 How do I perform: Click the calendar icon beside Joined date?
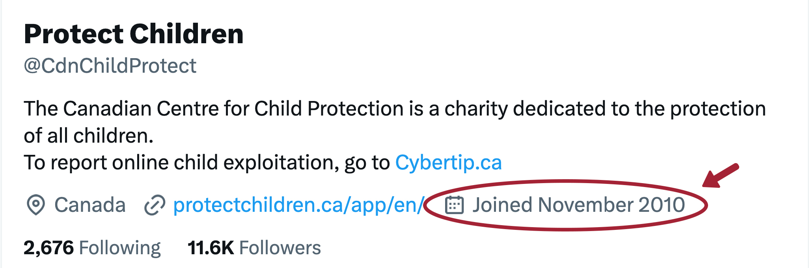454,205
